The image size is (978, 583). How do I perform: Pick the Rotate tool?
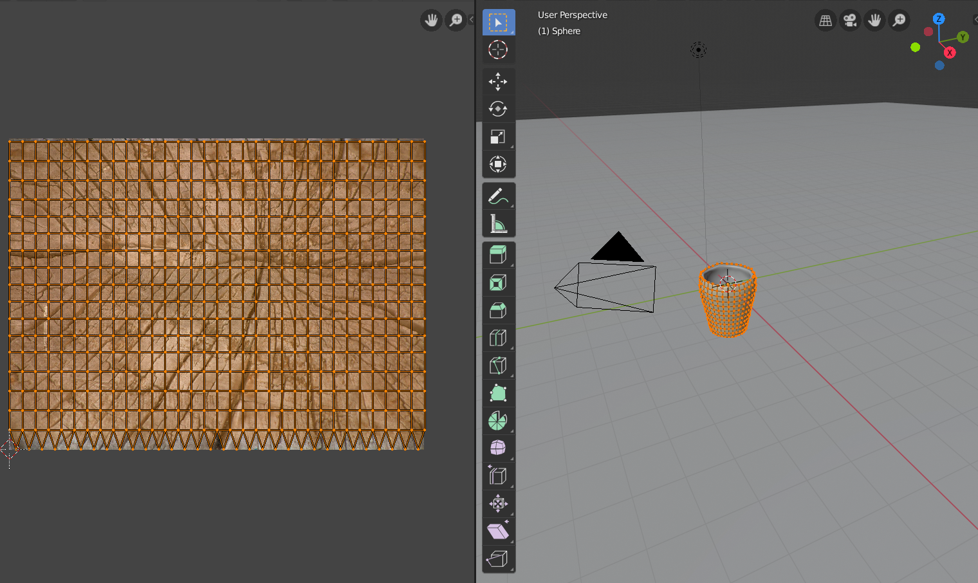point(498,109)
